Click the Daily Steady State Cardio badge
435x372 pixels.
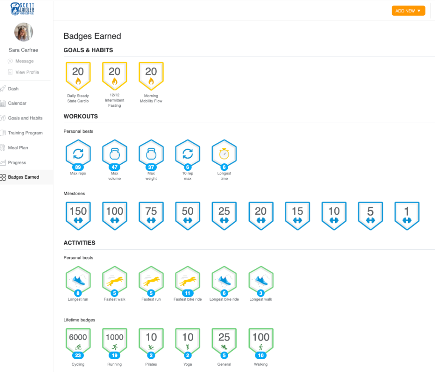[78, 76]
